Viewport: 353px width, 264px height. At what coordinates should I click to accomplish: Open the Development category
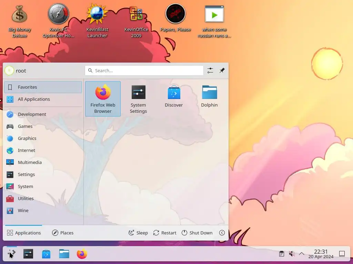(43, 114)
